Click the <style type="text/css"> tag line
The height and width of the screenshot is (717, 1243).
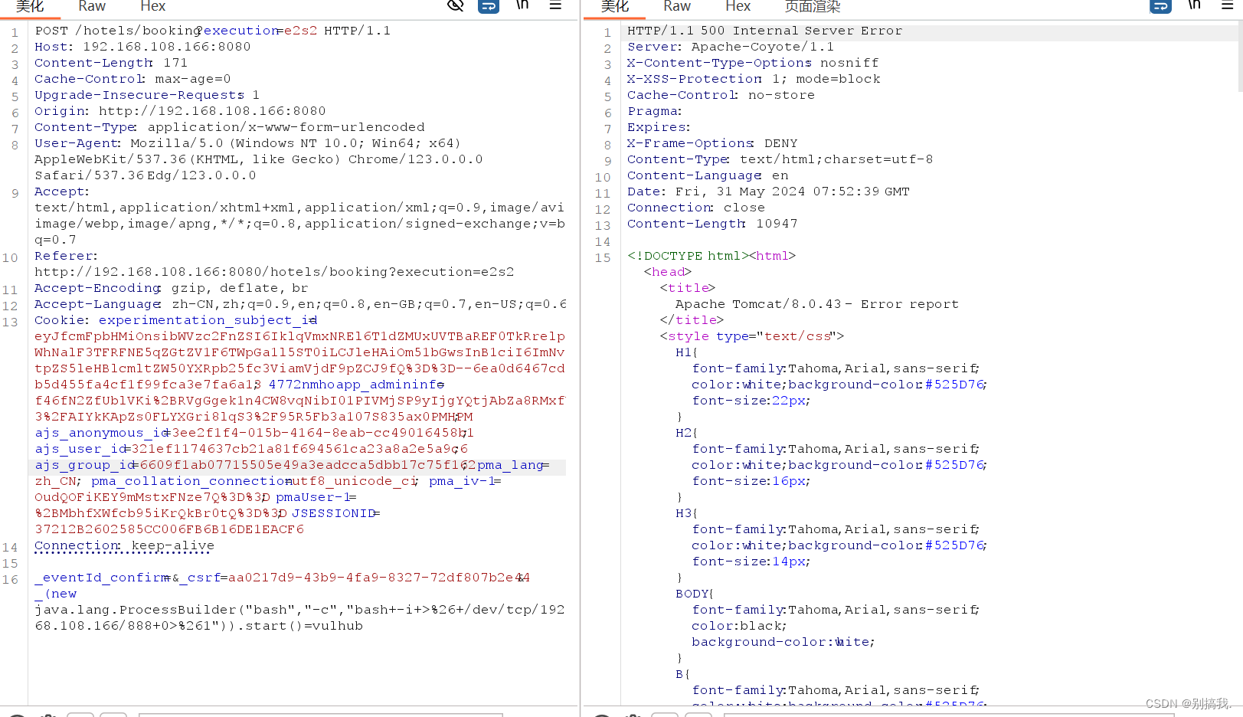[x=752, y=336]
